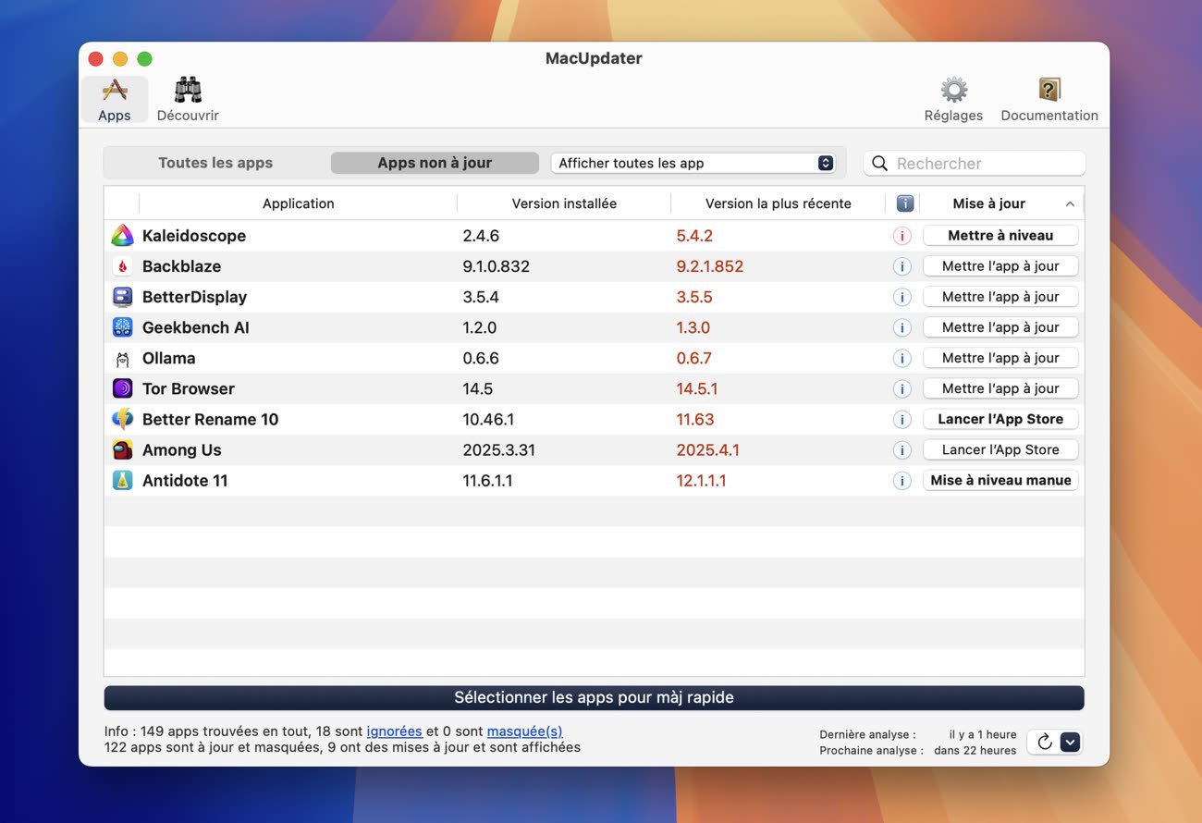This screenshot has width=1202, height=823.
Task: Click the info column header icon
Action: point(905,203)
